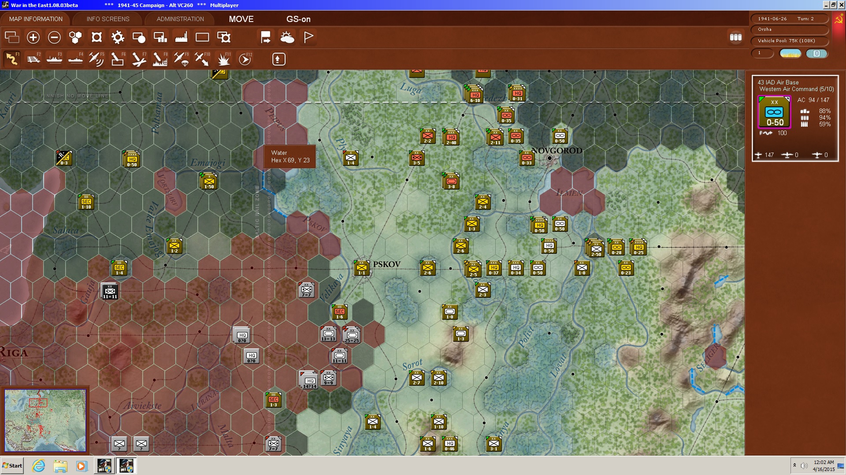846x475 pixels.
Task: Click the upload arrow box icon
Action: [x=278, y=59]
